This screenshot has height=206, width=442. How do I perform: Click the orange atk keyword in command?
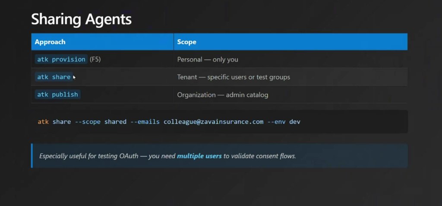43,122
